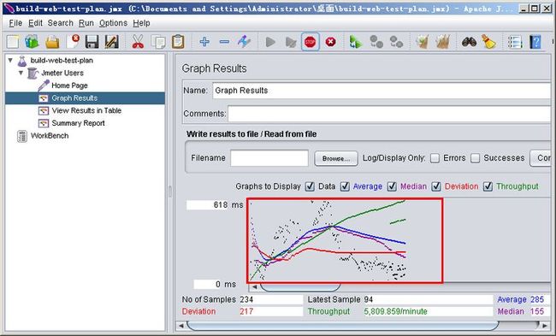Click left arrow of the graph scrollbar
556x336 pixels.
click(254, 286)
